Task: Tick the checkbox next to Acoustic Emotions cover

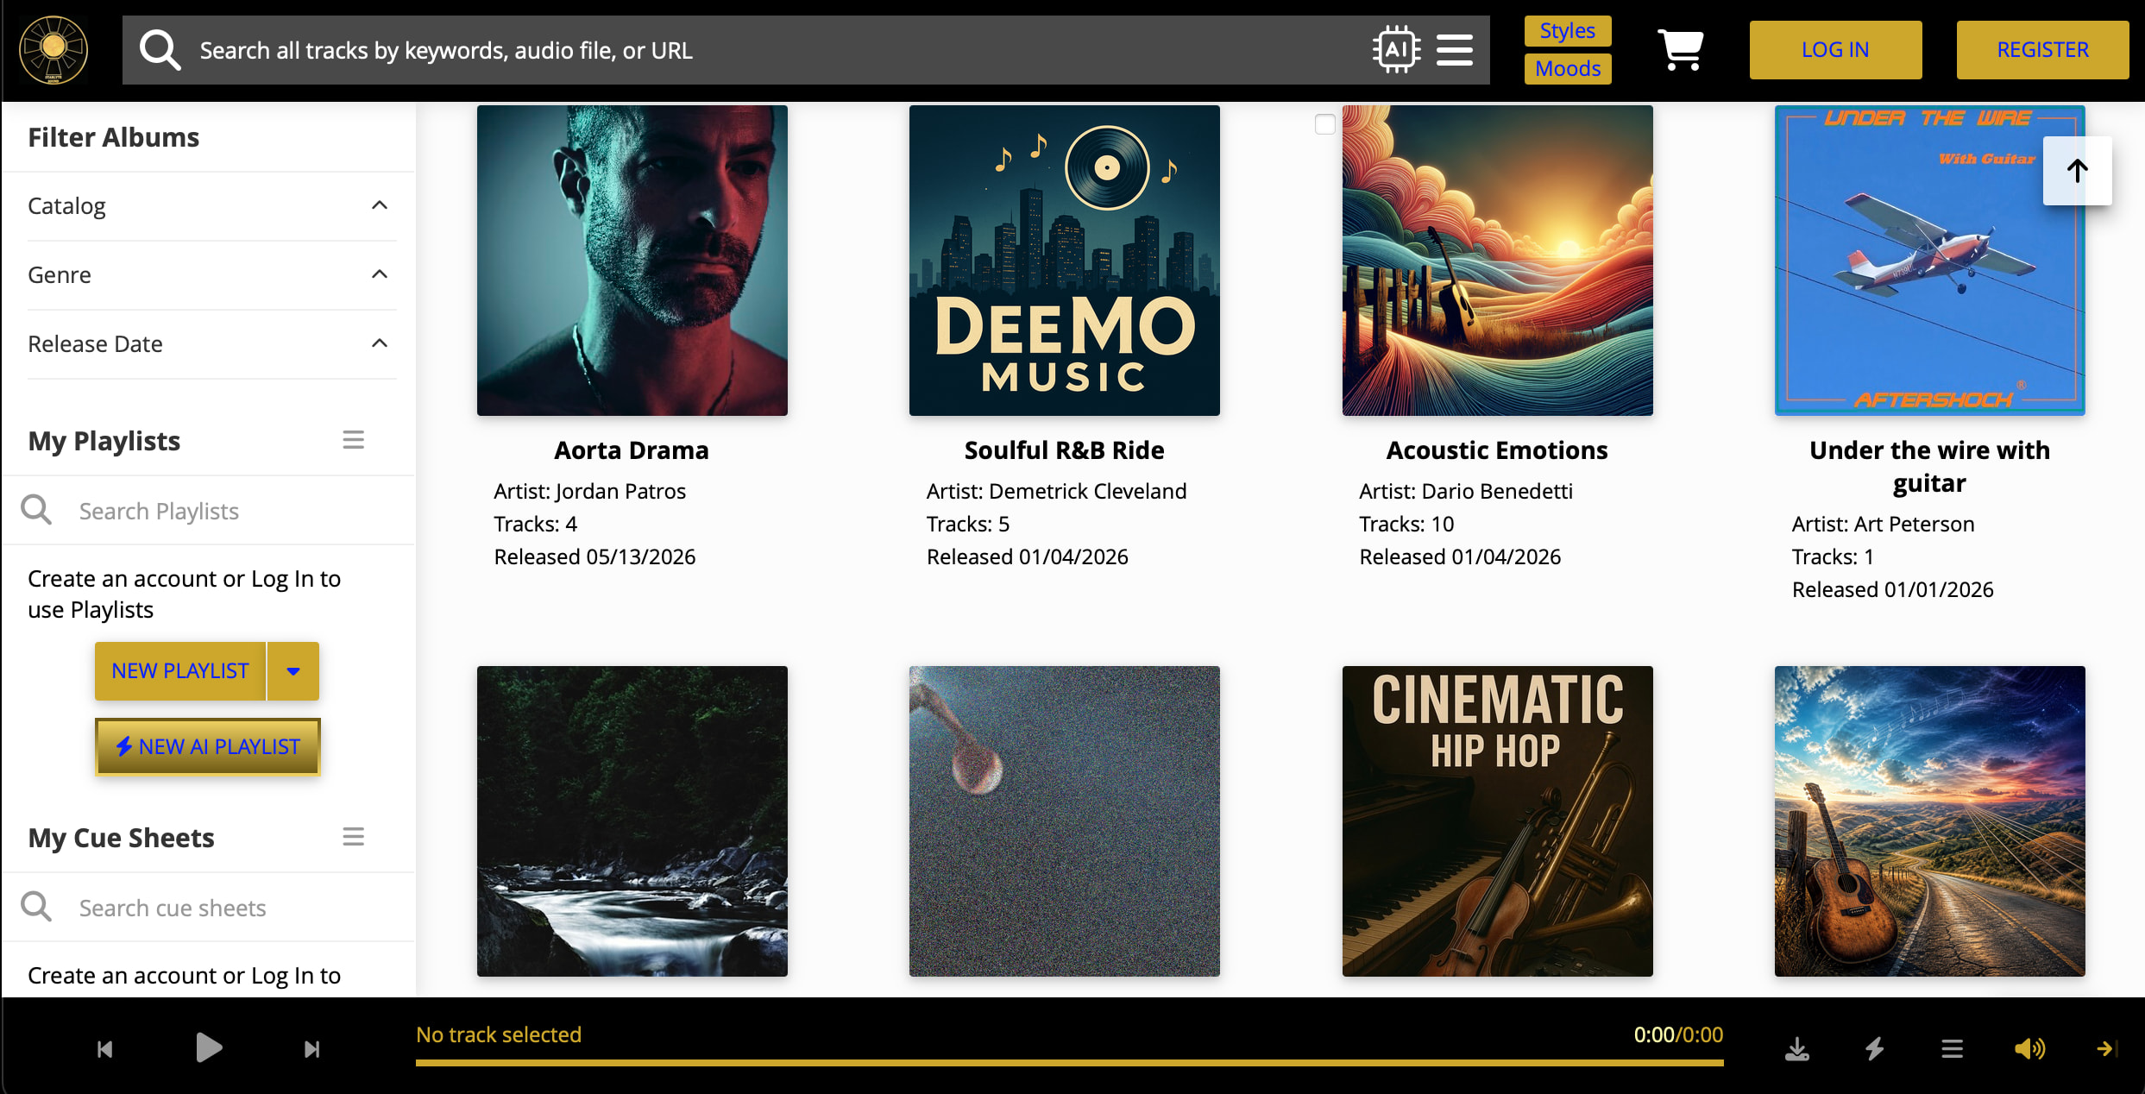Action: 1325,124
